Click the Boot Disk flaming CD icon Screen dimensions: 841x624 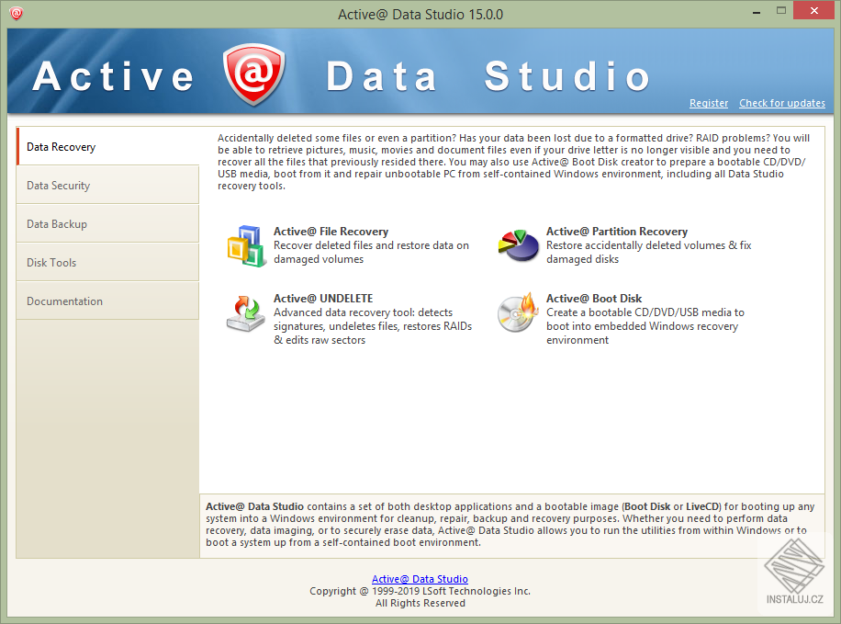pos(518,312)
